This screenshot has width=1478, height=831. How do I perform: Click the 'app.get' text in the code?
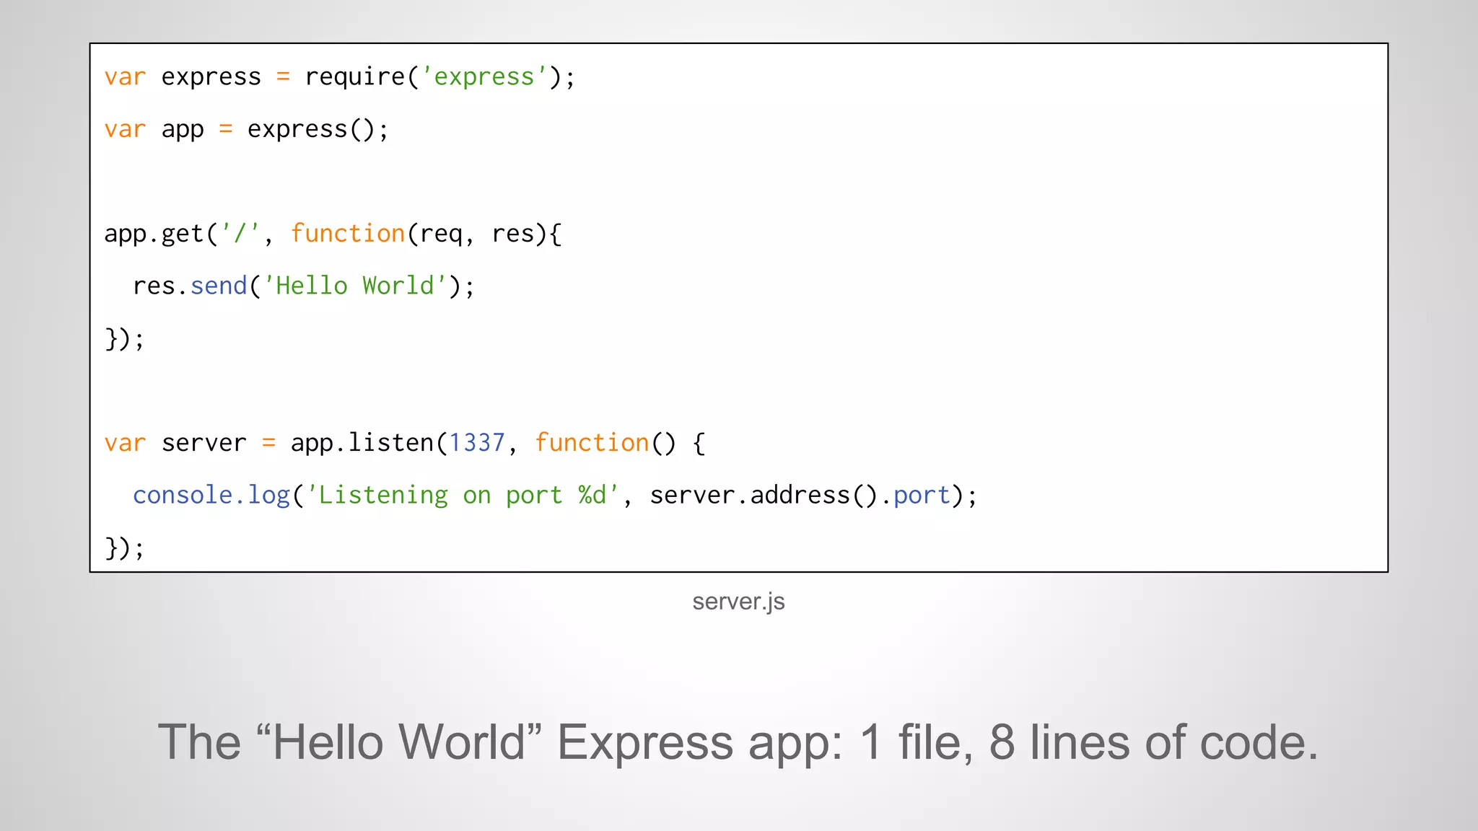click(154, 234)
